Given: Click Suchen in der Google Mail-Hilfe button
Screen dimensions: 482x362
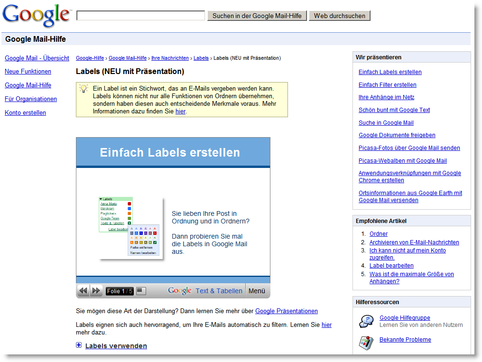Looking at the screenshot, I should coord(257,16).
